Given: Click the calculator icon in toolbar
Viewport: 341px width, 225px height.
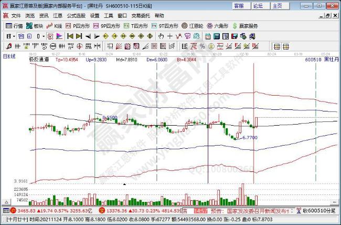Looking at the screenshot, I should click(217, 36).
